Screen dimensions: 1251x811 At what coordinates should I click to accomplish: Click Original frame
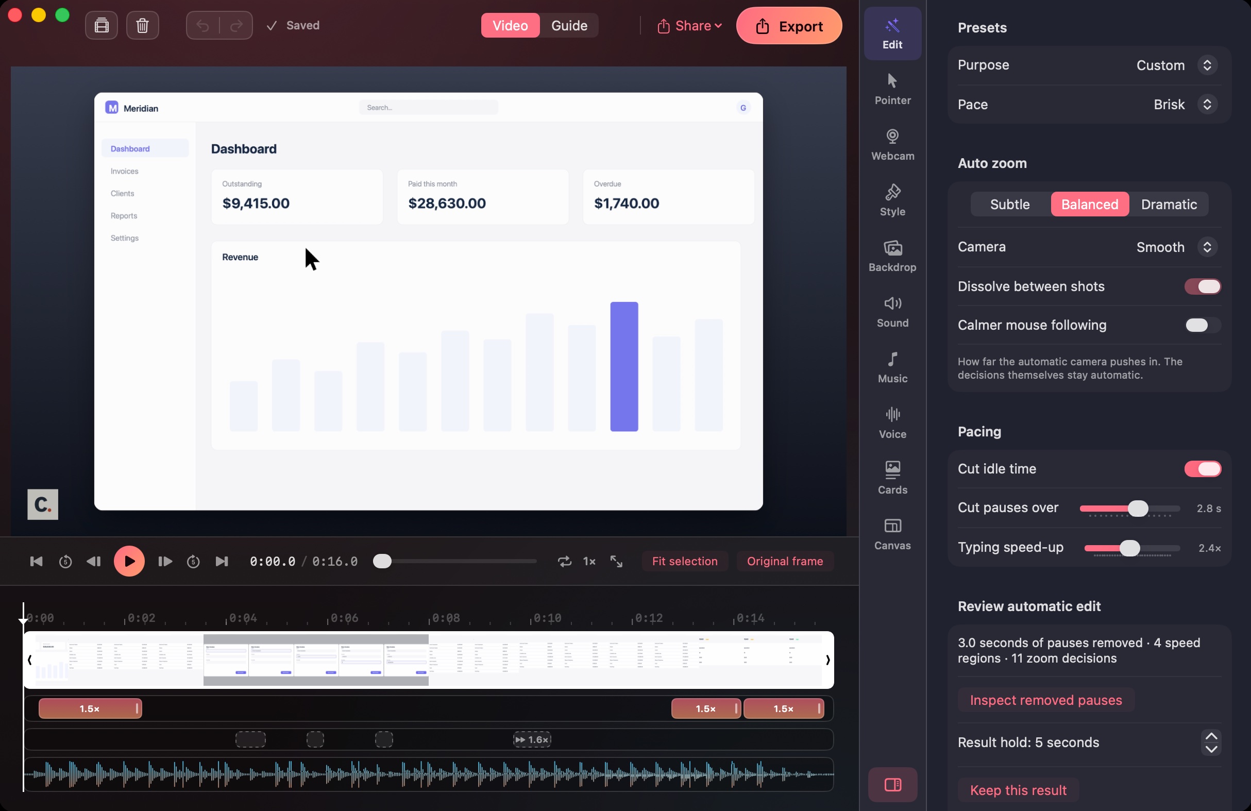click(785, 561)
